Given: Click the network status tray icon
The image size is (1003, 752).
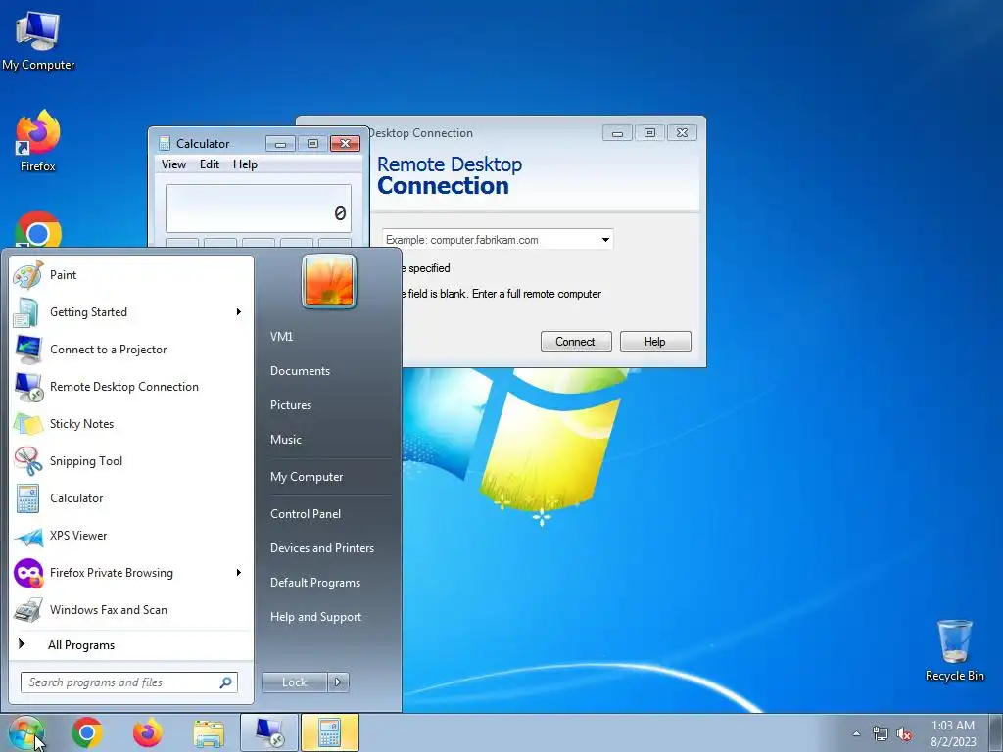Looking at the screenshot, I should pos(881,734).
